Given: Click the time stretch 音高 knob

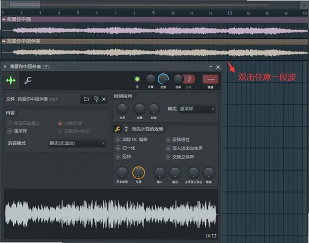Looking at the screenshot, I should pyautogui.click(x=122, y=109).
